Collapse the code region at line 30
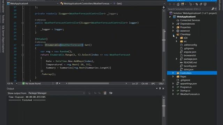This screenshot has height=125, width=223. point(23,55)
